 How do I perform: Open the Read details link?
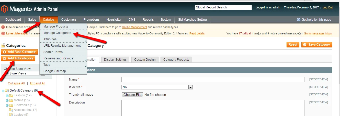(197, 33)
